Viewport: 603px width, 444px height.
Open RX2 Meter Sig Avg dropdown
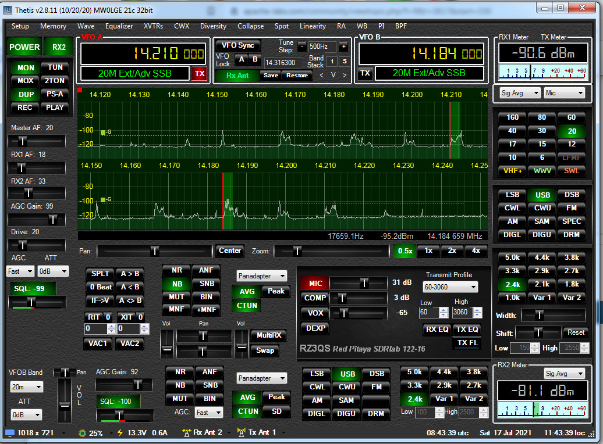(x=564, y=373)
